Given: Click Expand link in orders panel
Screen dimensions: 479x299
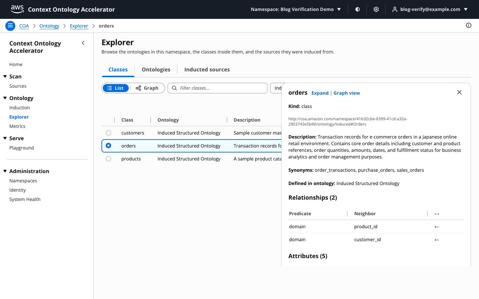Looking at the screenshot, I should tap(320, 93).
